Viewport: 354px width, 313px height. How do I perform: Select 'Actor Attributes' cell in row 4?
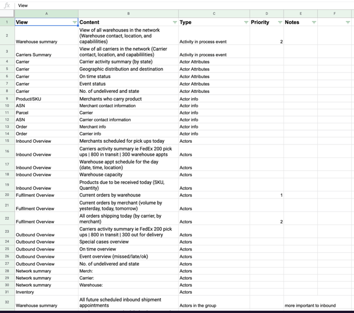pyautogui.click(x=214, y=62)
